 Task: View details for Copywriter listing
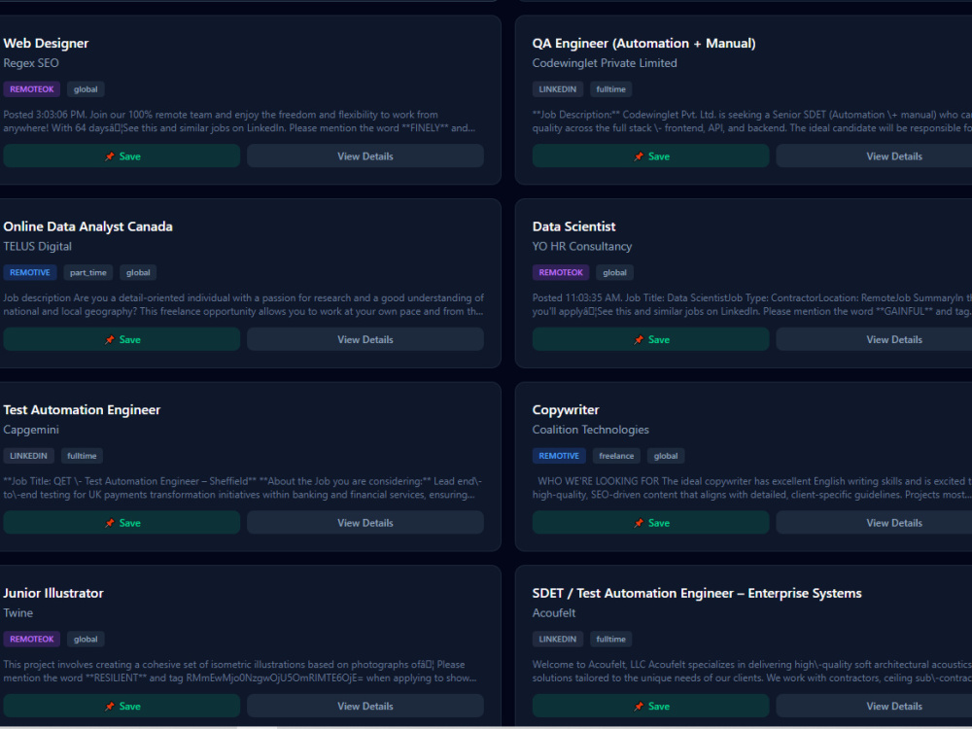tap(894, 523)
